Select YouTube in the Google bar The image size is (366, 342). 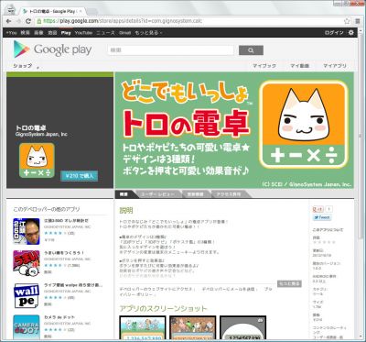tap(83, 33)
